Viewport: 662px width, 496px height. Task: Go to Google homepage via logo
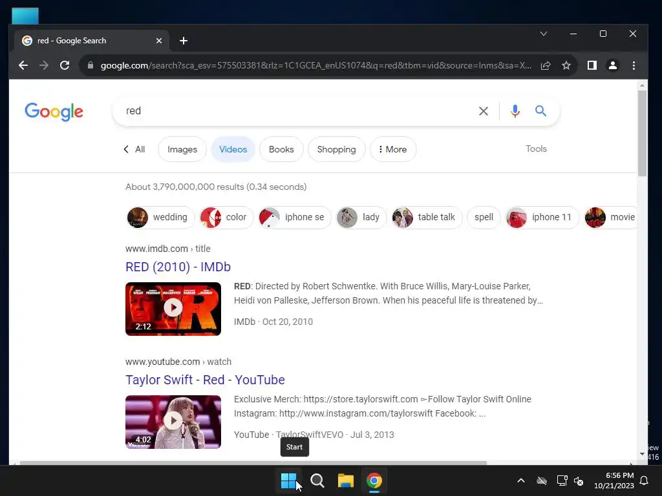[x=54, y=112]
